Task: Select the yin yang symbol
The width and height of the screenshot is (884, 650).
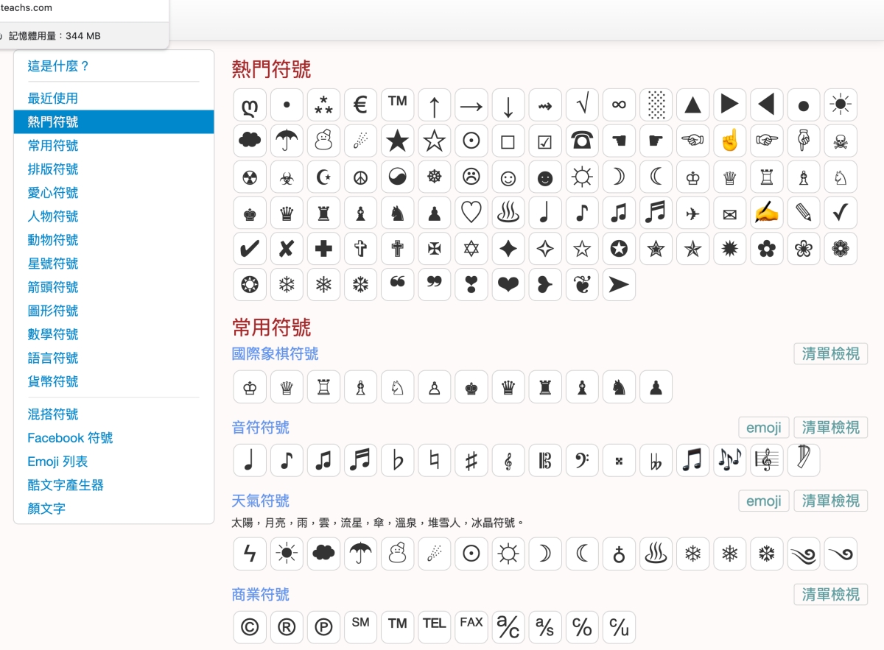Action: click(x=398, y=177)
